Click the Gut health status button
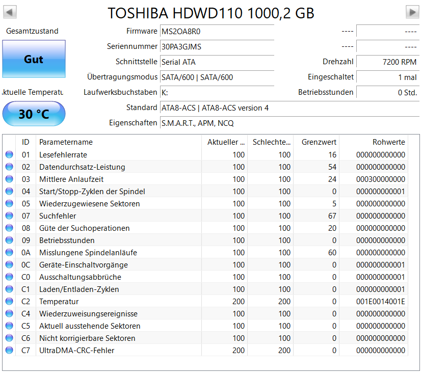This screenshot has width=422, height=375. coord(34,59)
